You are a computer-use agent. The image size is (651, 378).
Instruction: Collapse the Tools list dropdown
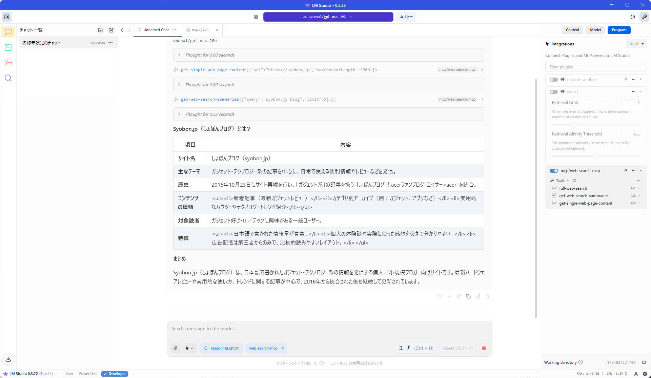562,181
